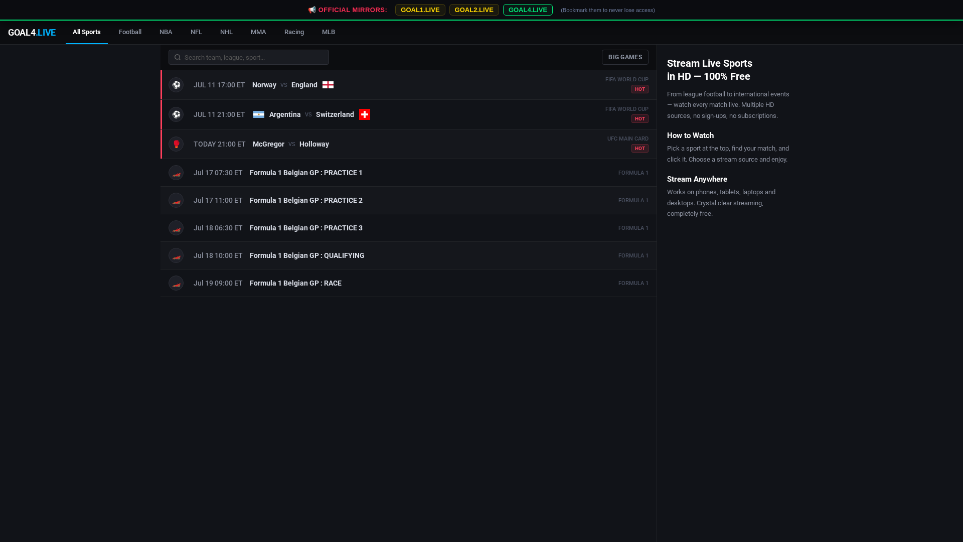Click the TODAY 21:00 ET time

pyautogui.click(x=220, y=144)
